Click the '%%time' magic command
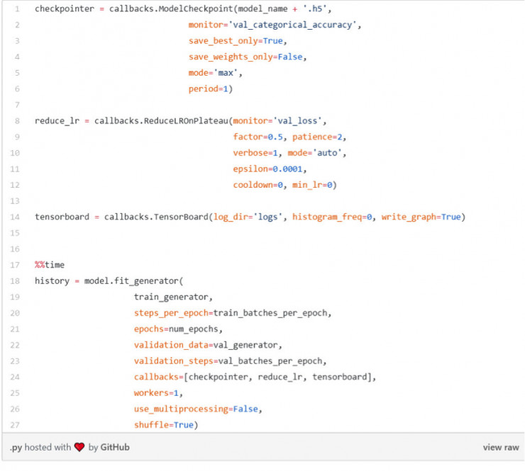 50,265
